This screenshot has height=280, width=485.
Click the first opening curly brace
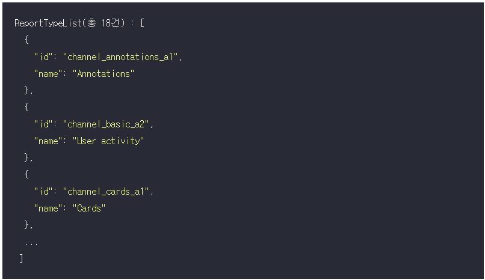(x=26, y=40)
